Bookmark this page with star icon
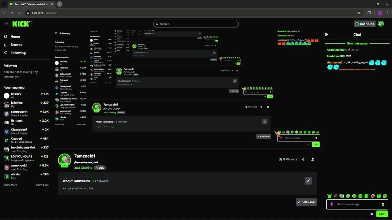392x220 pixels. pos(359,13)
